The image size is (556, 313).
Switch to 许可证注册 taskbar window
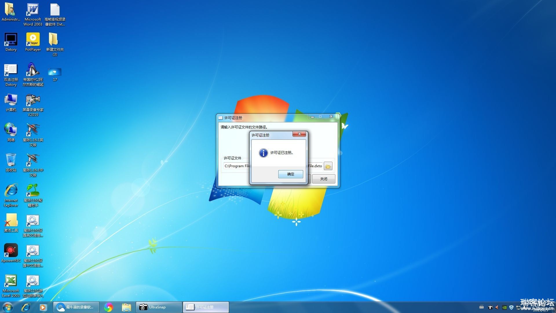206,307
